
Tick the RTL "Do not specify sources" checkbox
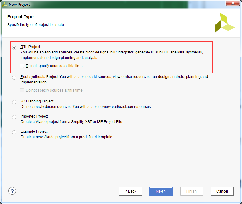(22, 66)
